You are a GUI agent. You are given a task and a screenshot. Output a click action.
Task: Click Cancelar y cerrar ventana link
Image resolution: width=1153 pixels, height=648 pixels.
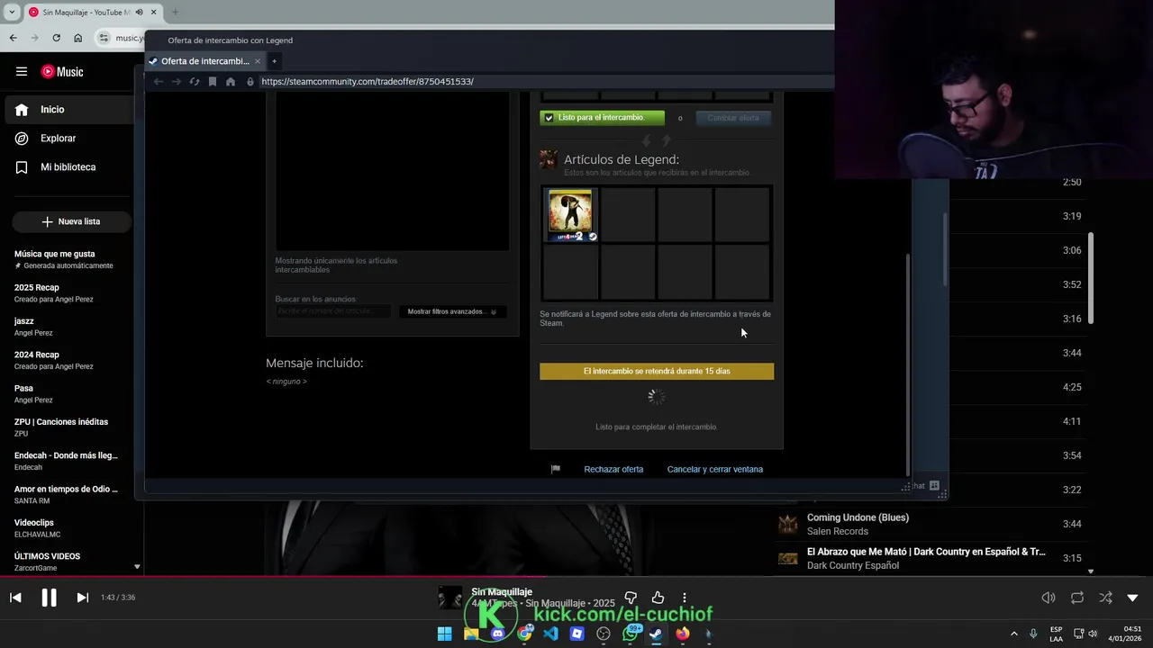[x=715, y=469]
